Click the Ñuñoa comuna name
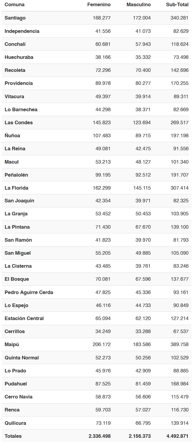This screenshot has width=192, height=444. point(12,135)
